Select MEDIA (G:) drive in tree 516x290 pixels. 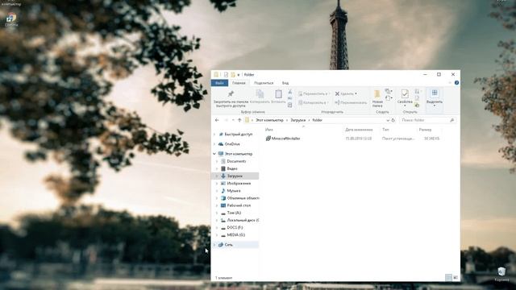(235, 235)
